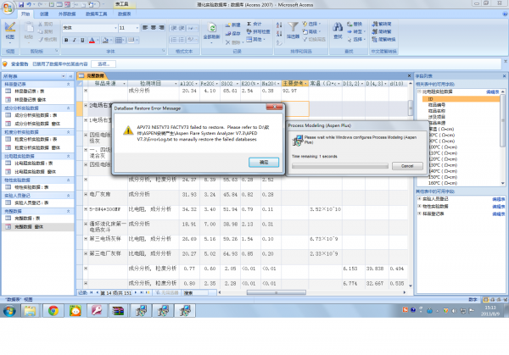The image size is (509, 355).
Task: Go to next record in the navigator
Action: 136,292
